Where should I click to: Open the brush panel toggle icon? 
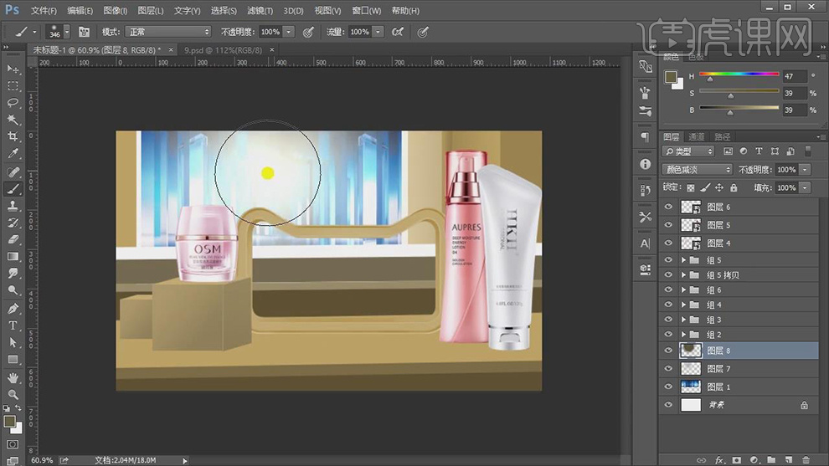tap(84, 32)
